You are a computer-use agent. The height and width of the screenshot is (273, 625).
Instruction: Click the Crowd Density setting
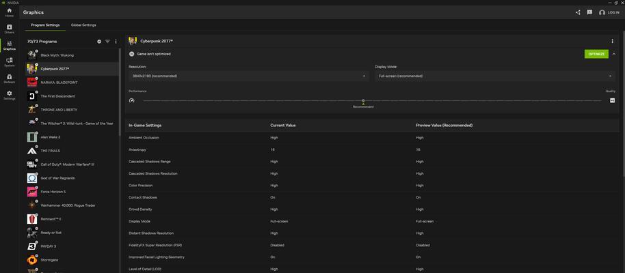click(x=140, y=210)
